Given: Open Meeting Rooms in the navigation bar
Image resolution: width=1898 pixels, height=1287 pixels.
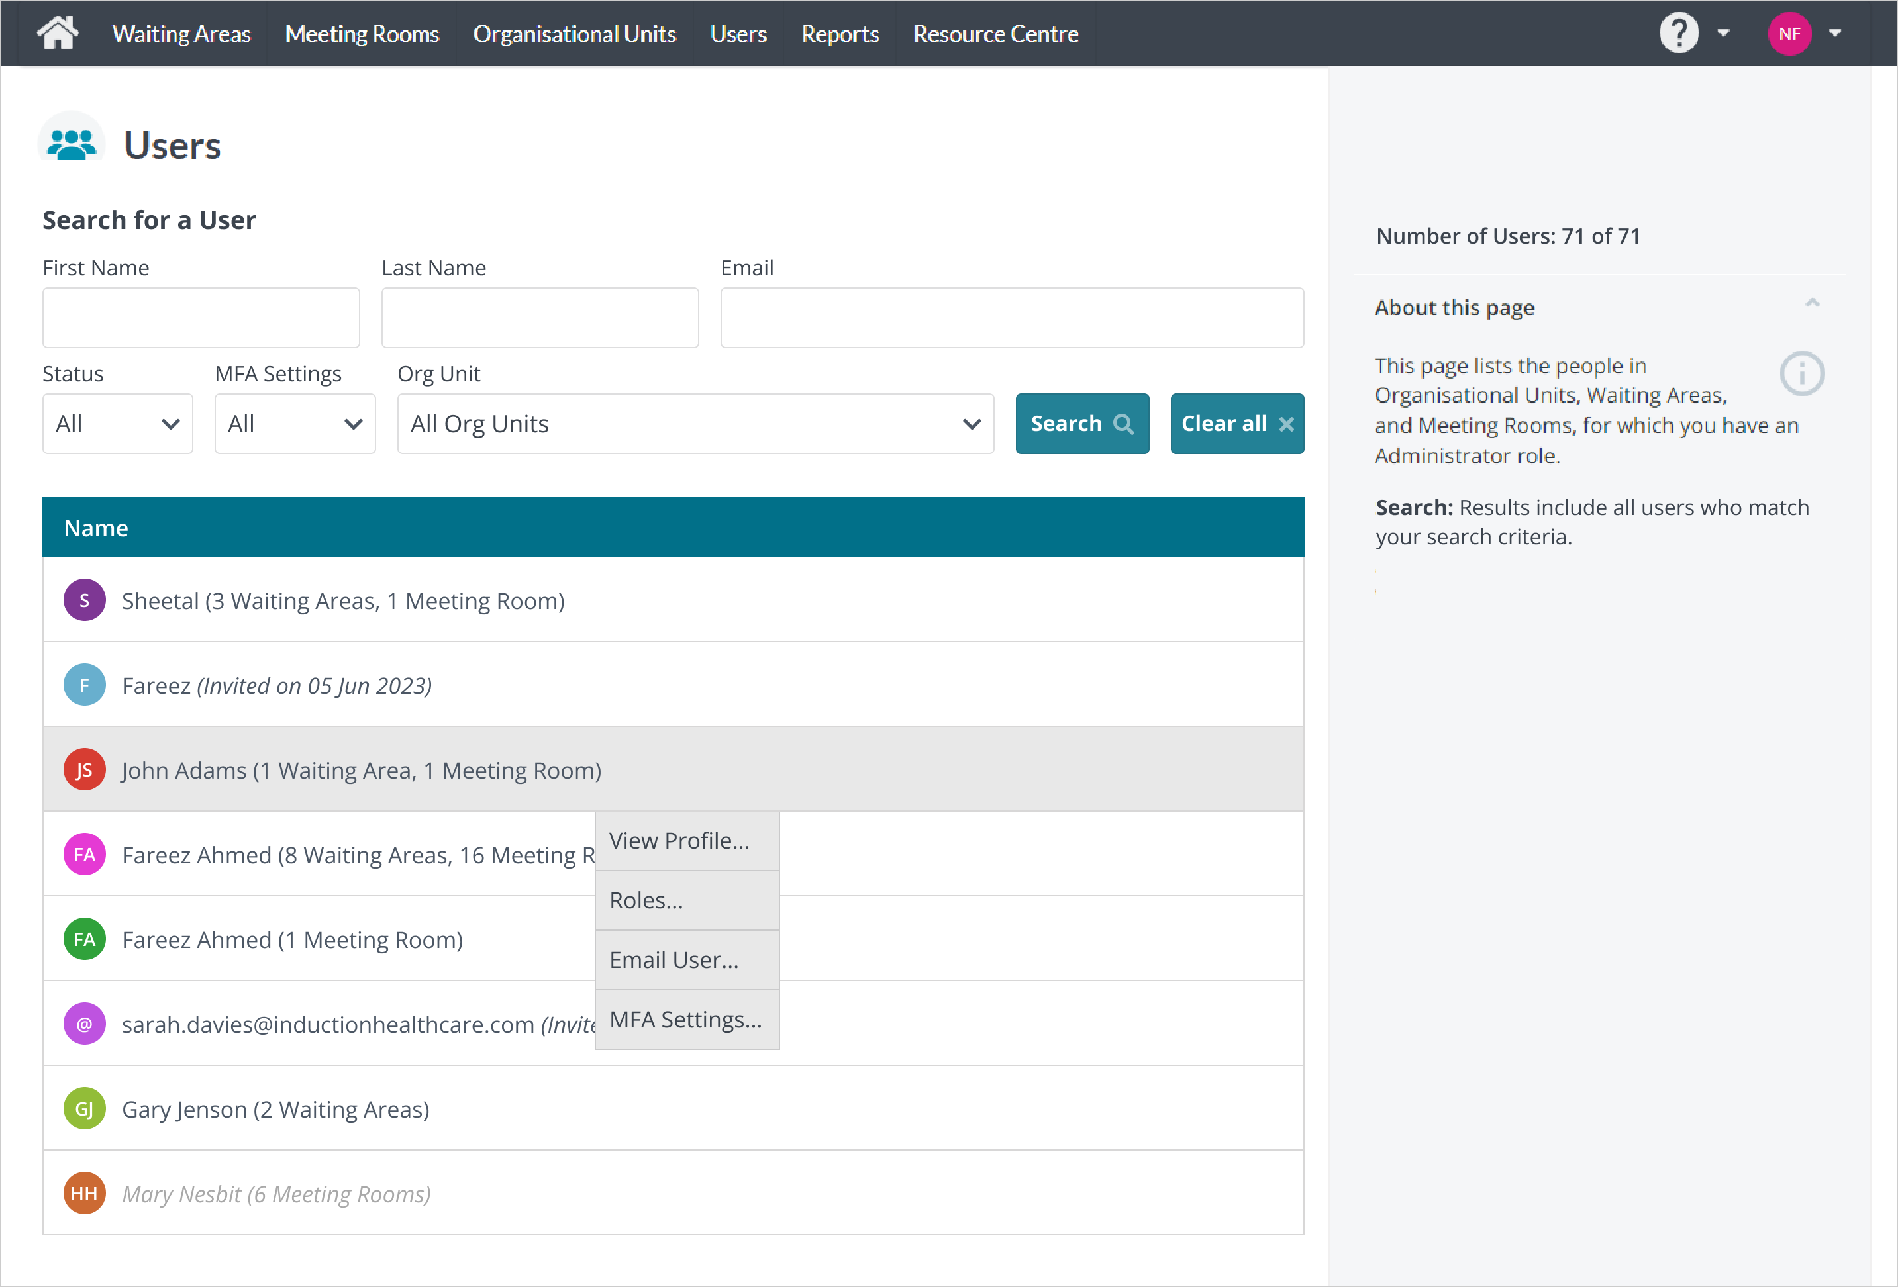Looking at the screenshot, I should tap(362, 34).
